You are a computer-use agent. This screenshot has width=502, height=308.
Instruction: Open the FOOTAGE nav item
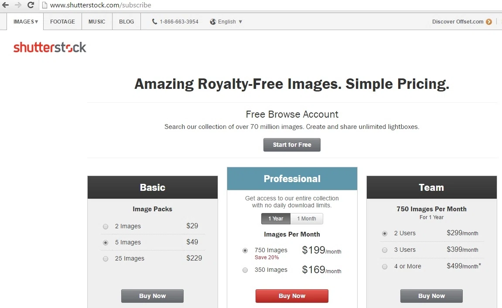pos(62,21)
